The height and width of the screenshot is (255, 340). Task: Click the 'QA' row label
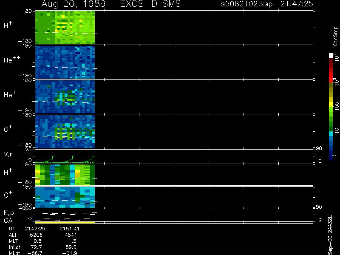[x=8, y=221]
